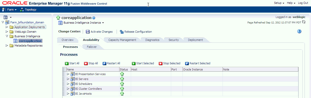311x98 pixels.
Task: Select the BI Schedulers row text
Action: (84, 84)
